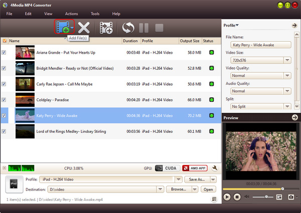Stop the preview playback
301x213 pixels.
[237, 197]
